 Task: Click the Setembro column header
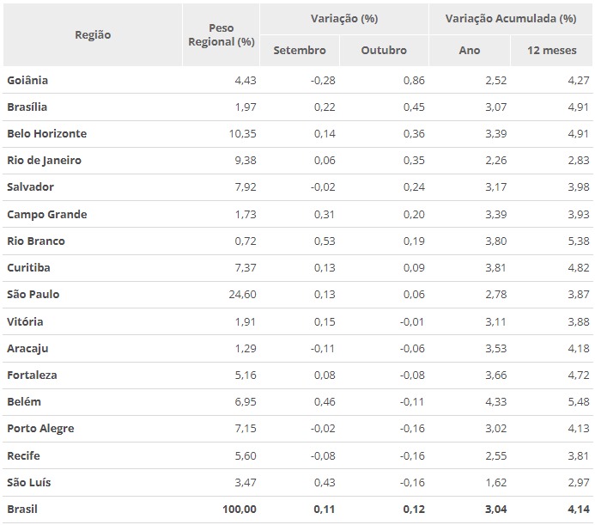pos(300,51)
